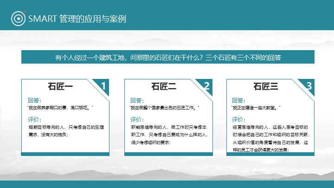
Task: Click the line '需求，没有大的抱负;'
Action: [x=48, y=135]
